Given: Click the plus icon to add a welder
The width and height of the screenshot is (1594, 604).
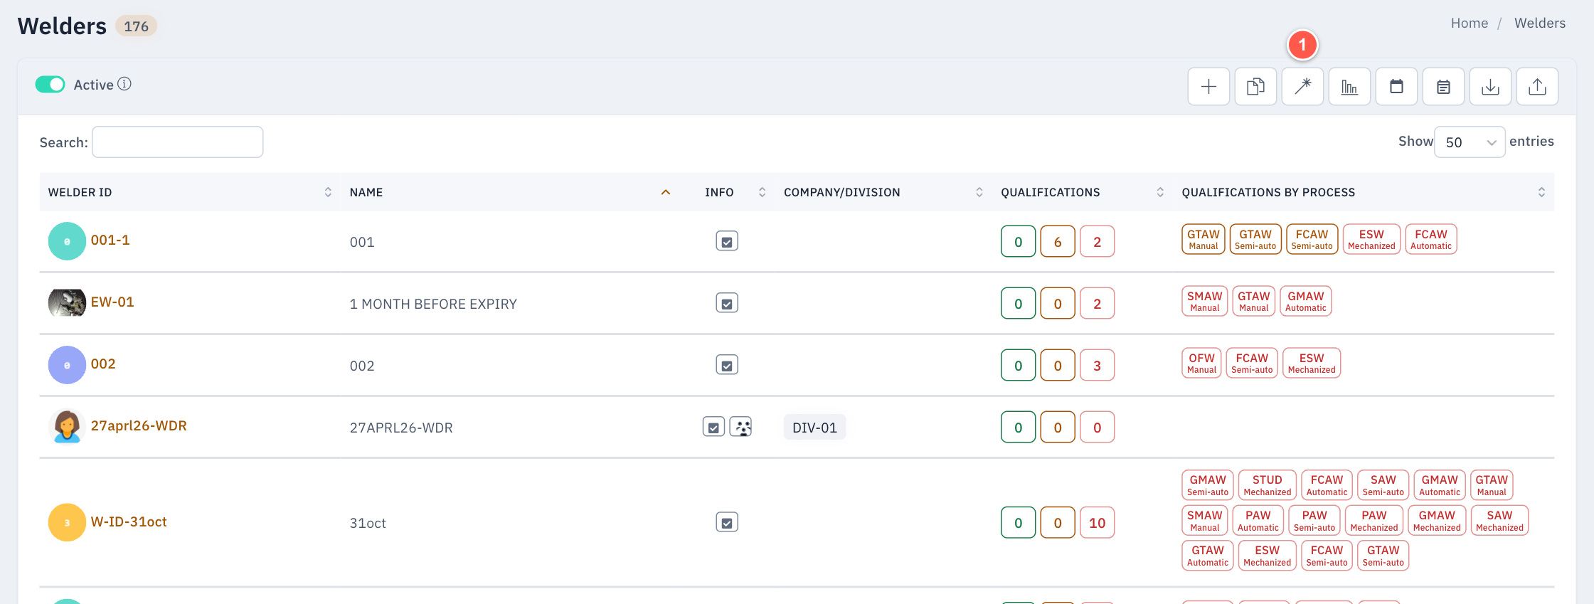Looking at the screenshot, I should tap(1208, 87).
